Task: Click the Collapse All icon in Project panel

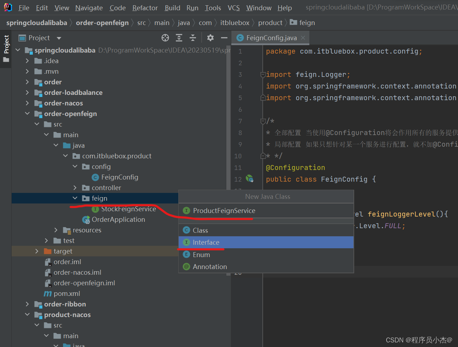Action: coord(193,38)
